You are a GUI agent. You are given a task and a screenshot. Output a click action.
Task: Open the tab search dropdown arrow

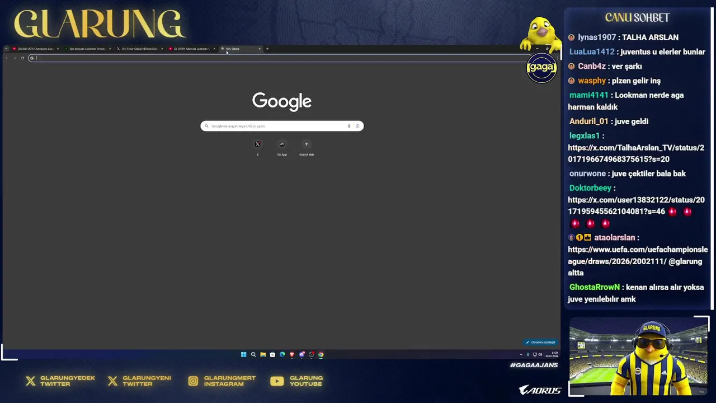(x=7, y=49)
